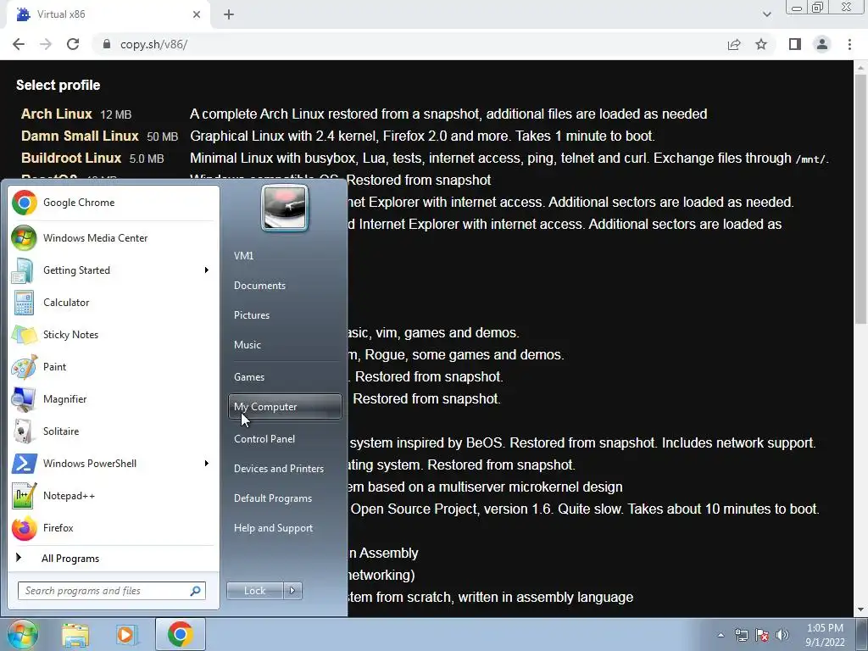Click the scrollbar down arrow

[x=860, y=610]
